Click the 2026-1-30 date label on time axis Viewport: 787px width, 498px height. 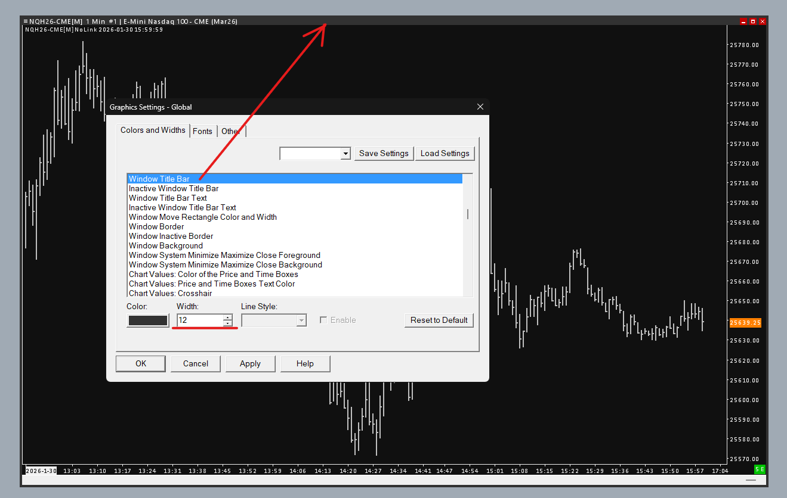tap(41, 471)
